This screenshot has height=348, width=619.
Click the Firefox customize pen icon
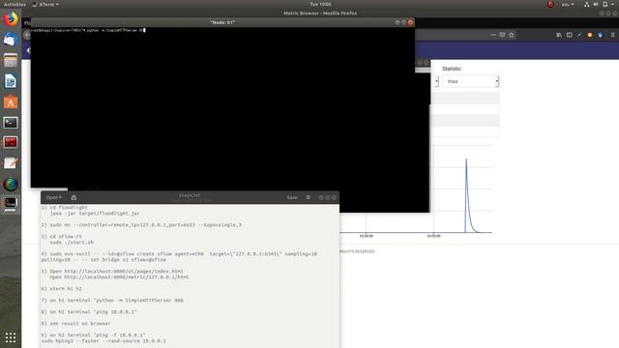click(579, 35)
